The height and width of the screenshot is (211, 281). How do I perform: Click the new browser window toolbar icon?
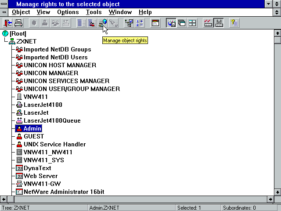tap(155, 23)
